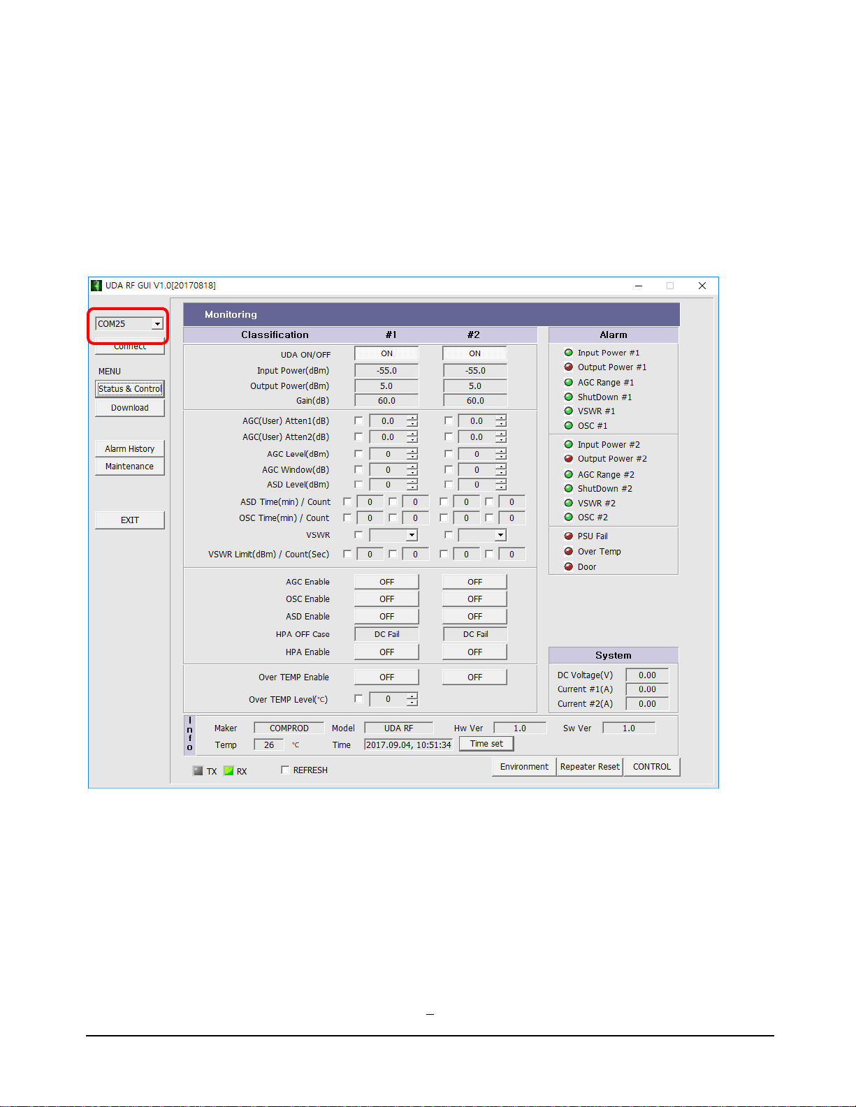The height and width of the screenshot is (1107, 856).
Task: Check the VSWR checkbox for #2
Action: pyautogui.click(x=449, y=535)
